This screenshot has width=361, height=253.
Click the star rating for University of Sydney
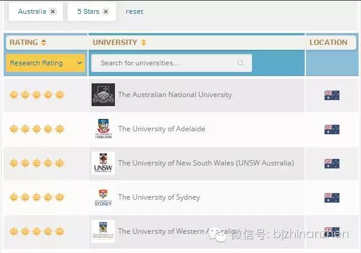pos(37,197)
